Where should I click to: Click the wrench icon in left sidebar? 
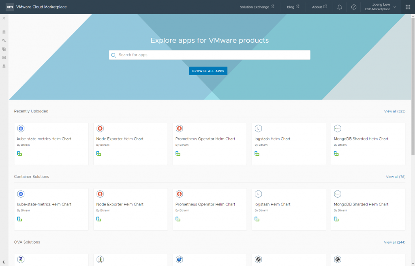[x=4, y=41]
